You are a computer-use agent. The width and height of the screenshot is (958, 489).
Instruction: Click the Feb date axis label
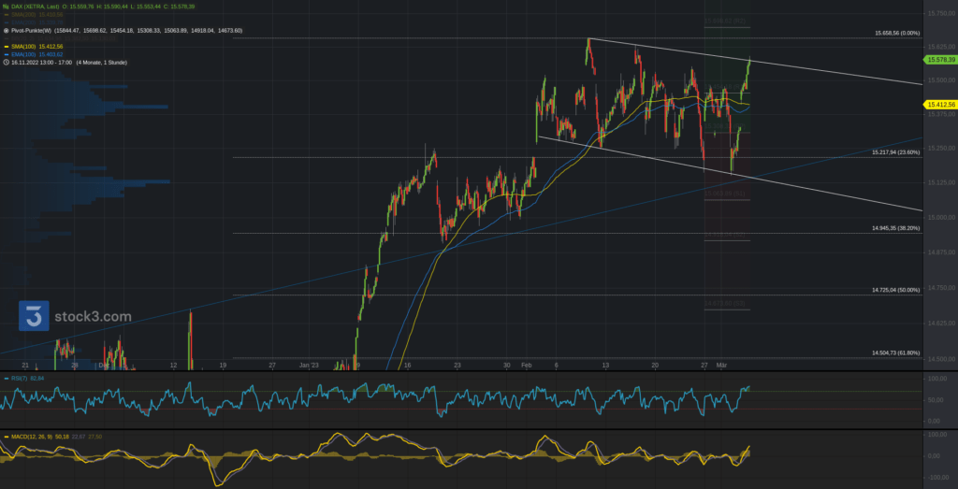[526, 365]
